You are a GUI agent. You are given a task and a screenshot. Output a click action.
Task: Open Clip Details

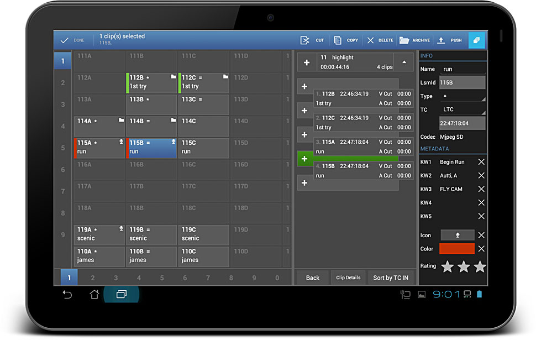point(348,278)
